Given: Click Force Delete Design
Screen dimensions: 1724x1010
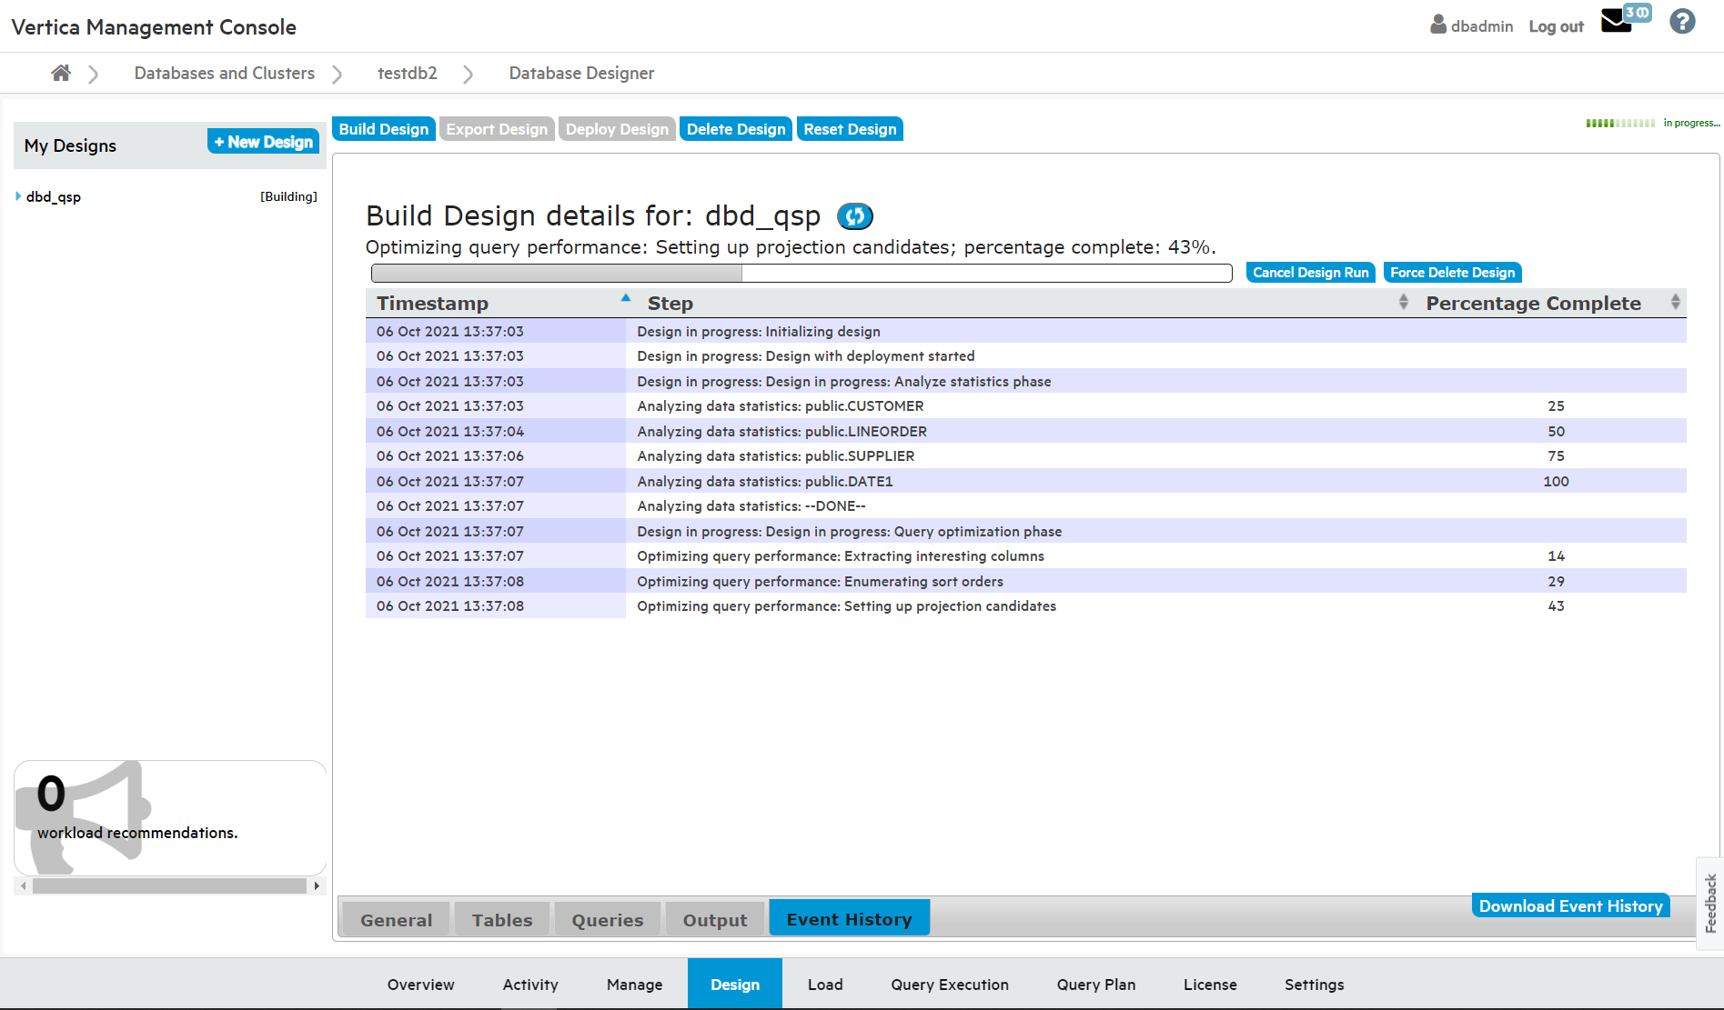Looking at the screenshot, I should [x=1452, y=273].
